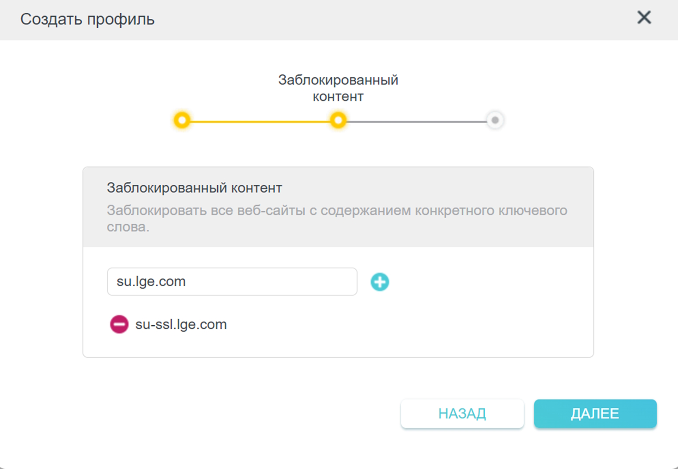
Task: Select the current middle step circle
Action: pyautogui.click(x=338, y=120)
